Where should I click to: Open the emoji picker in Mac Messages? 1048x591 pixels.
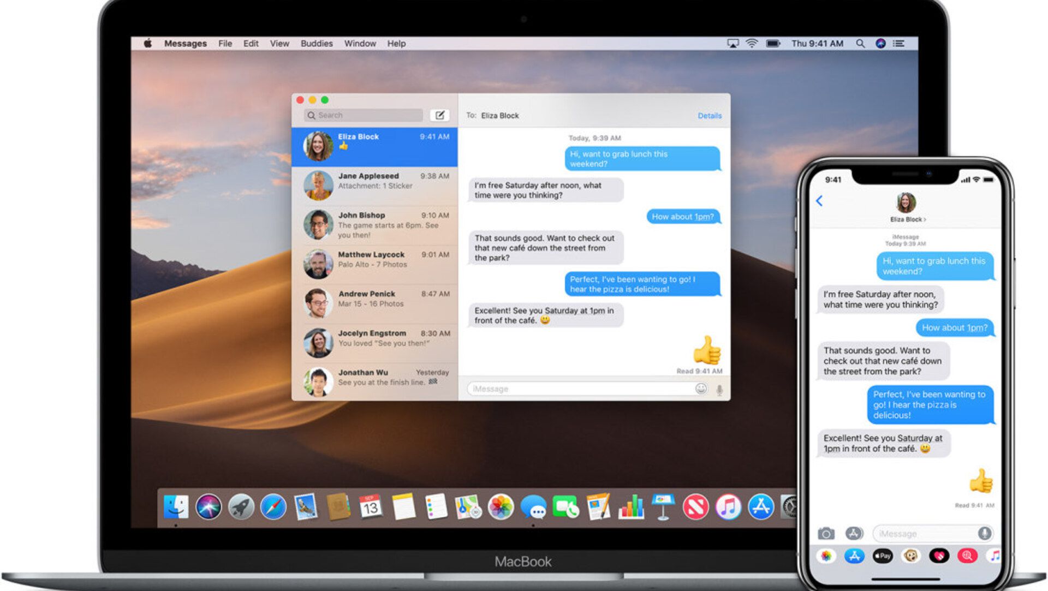click(701, 389)
